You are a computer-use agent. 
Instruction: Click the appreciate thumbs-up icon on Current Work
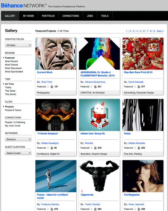52,87
